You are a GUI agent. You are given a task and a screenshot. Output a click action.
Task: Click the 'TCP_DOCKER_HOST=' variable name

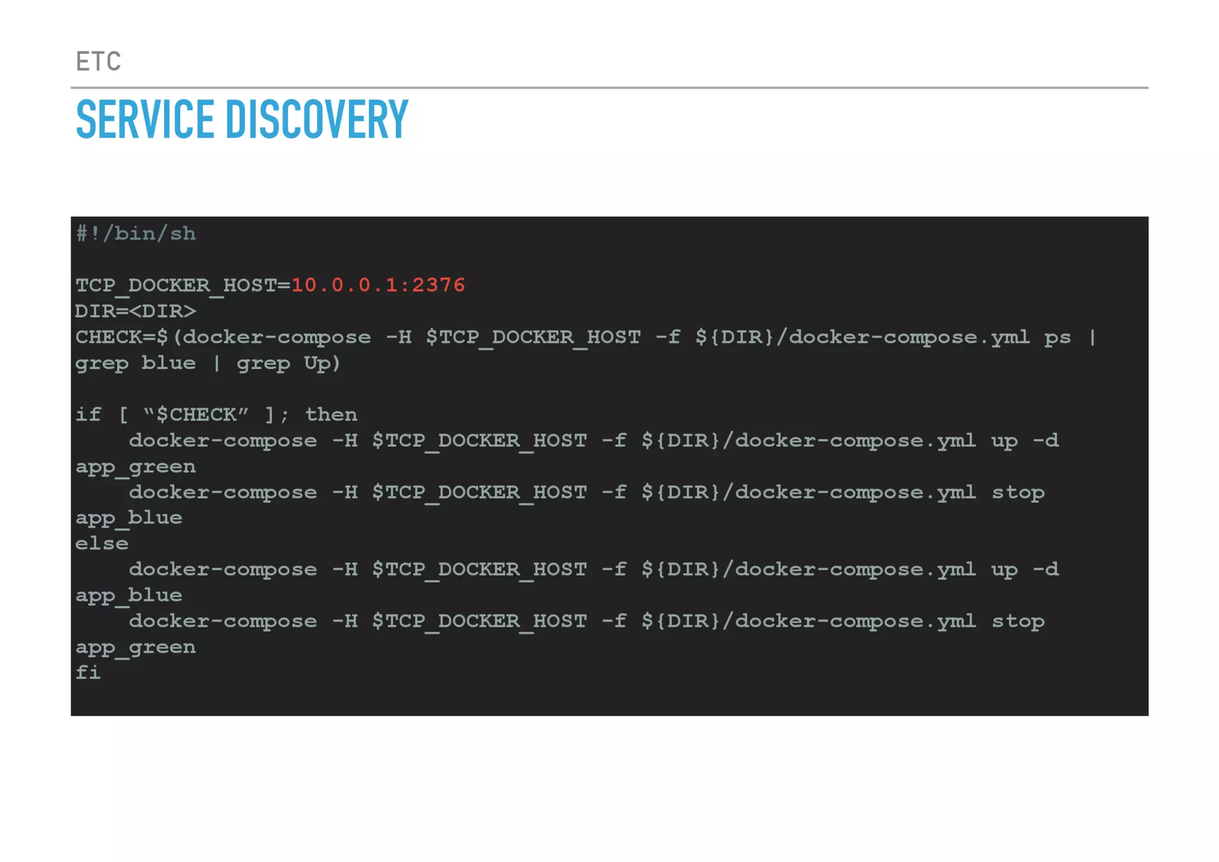[x=183, y=286]
